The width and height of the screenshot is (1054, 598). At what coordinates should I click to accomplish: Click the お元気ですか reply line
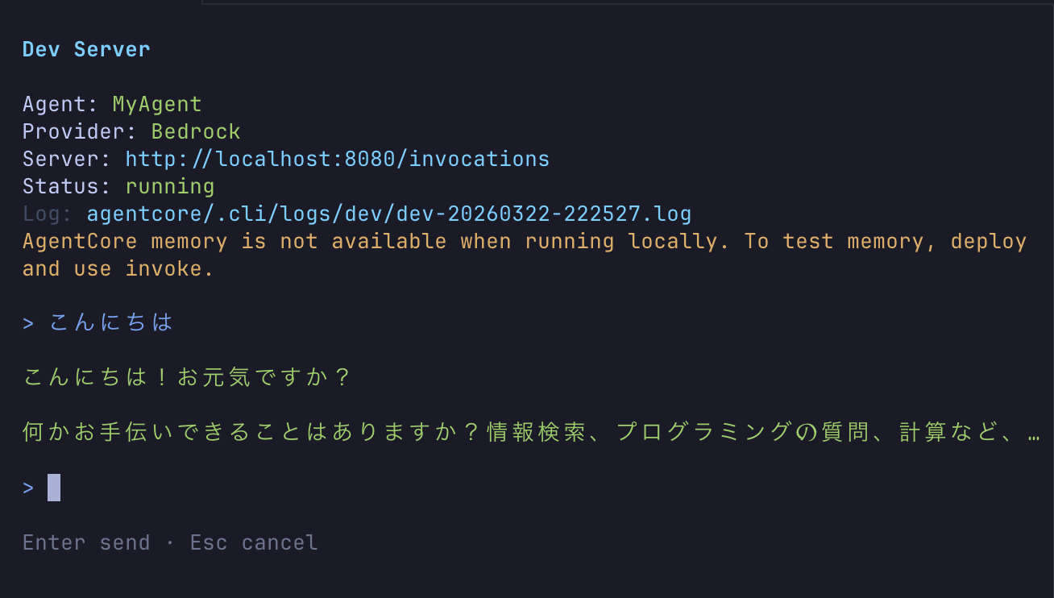(187, 377)
